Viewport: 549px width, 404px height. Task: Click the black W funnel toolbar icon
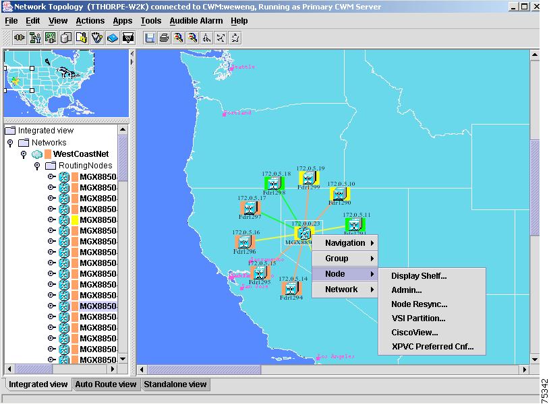pyautogui.click(x=128, y=38)
